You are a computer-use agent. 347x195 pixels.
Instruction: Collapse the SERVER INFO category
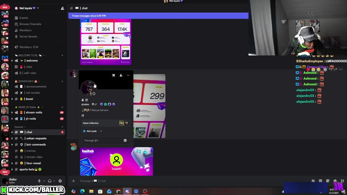(27, 81)
